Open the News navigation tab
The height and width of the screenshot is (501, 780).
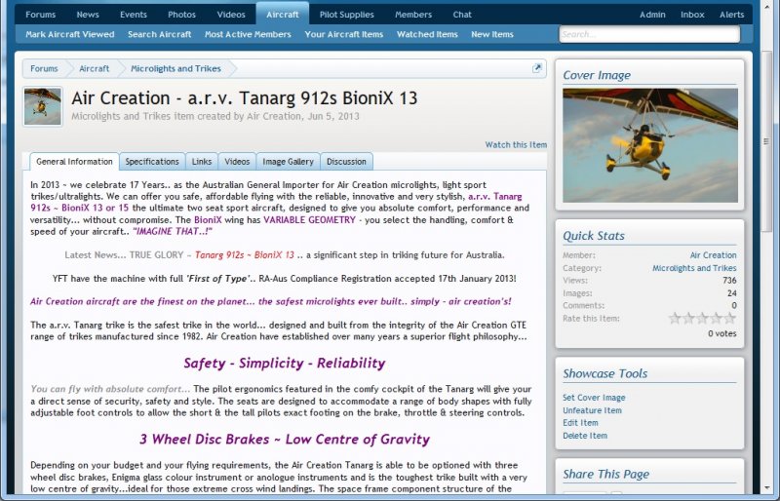88,15
